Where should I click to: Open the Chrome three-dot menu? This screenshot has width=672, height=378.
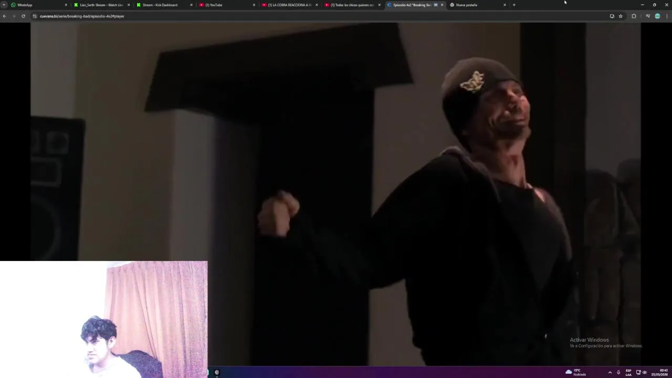667,16
